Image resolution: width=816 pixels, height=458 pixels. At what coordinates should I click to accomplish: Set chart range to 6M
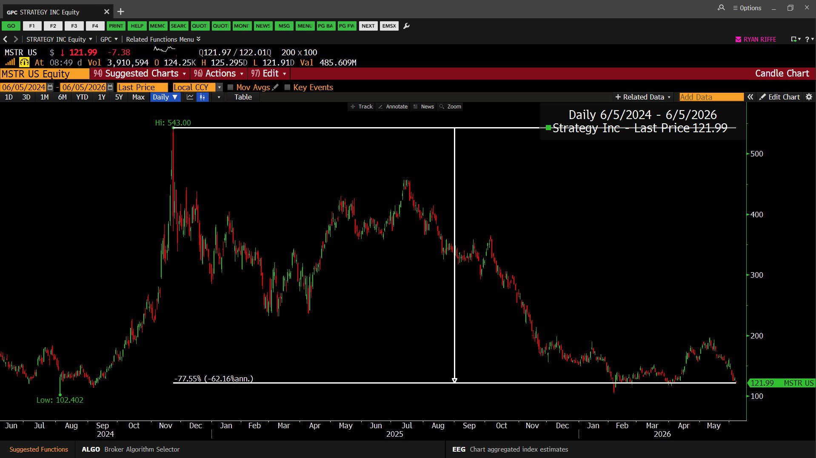coord(63,97)
